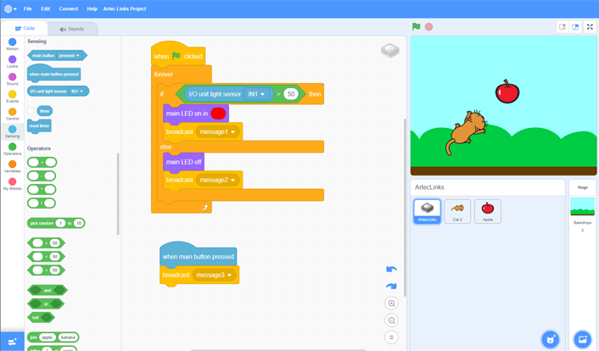Screen dimensions: 599x351
Task: Click the undo arrow in workspace
Action: coord(391,270)
